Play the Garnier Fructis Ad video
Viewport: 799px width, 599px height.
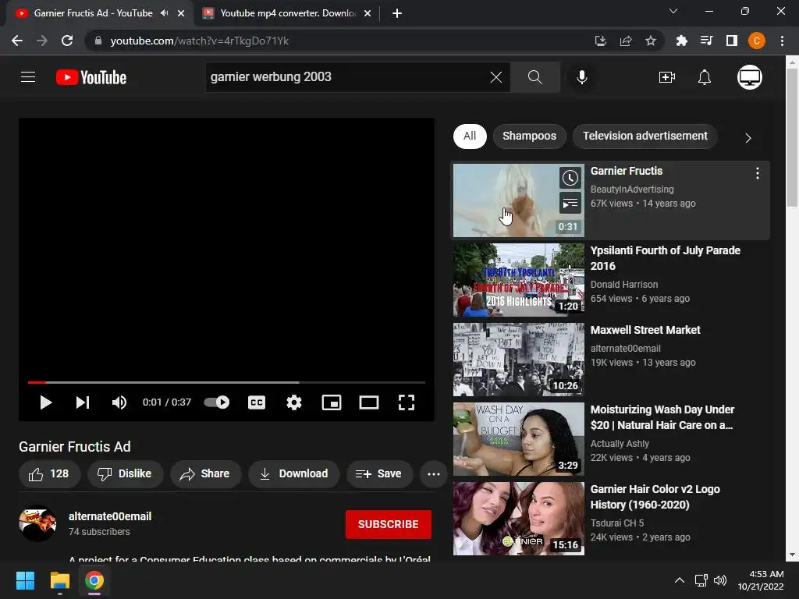tap(46, 402)
